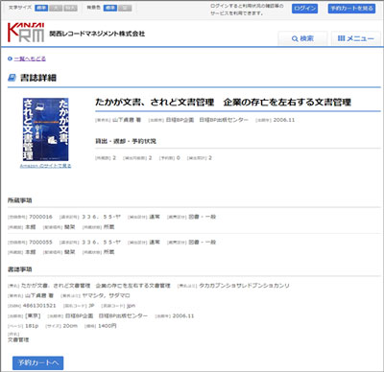The height and width of the screenshot is (372, 384).
Task: Open 予約カートを見る reservation cart
Action: (351, 9)
